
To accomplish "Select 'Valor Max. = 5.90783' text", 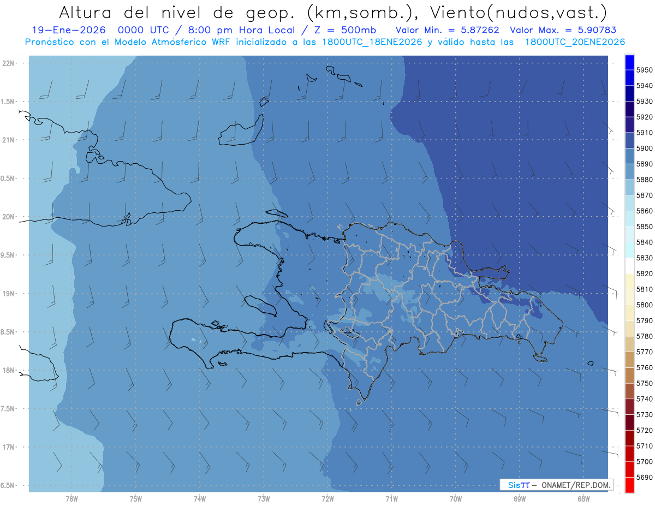I will coord(563,30).
